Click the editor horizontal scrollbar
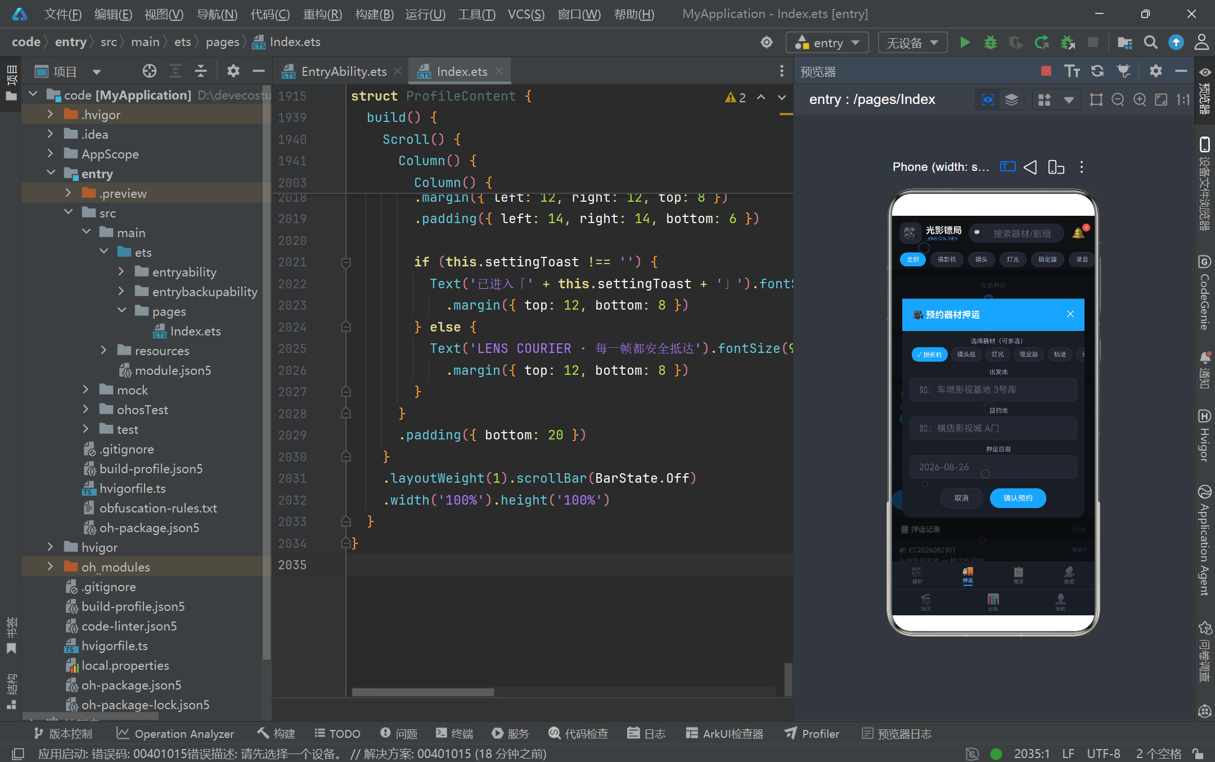This screenshot has width=1215, height=762. pos(423,692)
